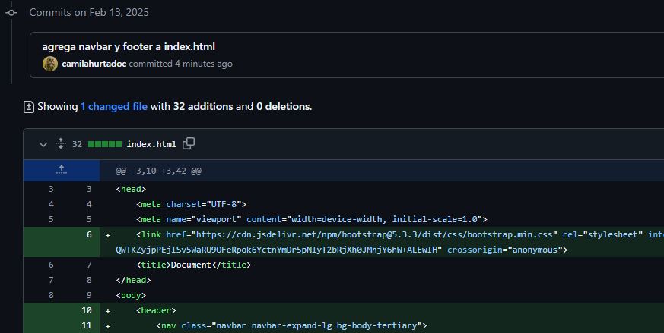The height and width of the screenshot is (333, 664).
Task: Click the '32 additions' summary text
Action: tap(203, 106)
